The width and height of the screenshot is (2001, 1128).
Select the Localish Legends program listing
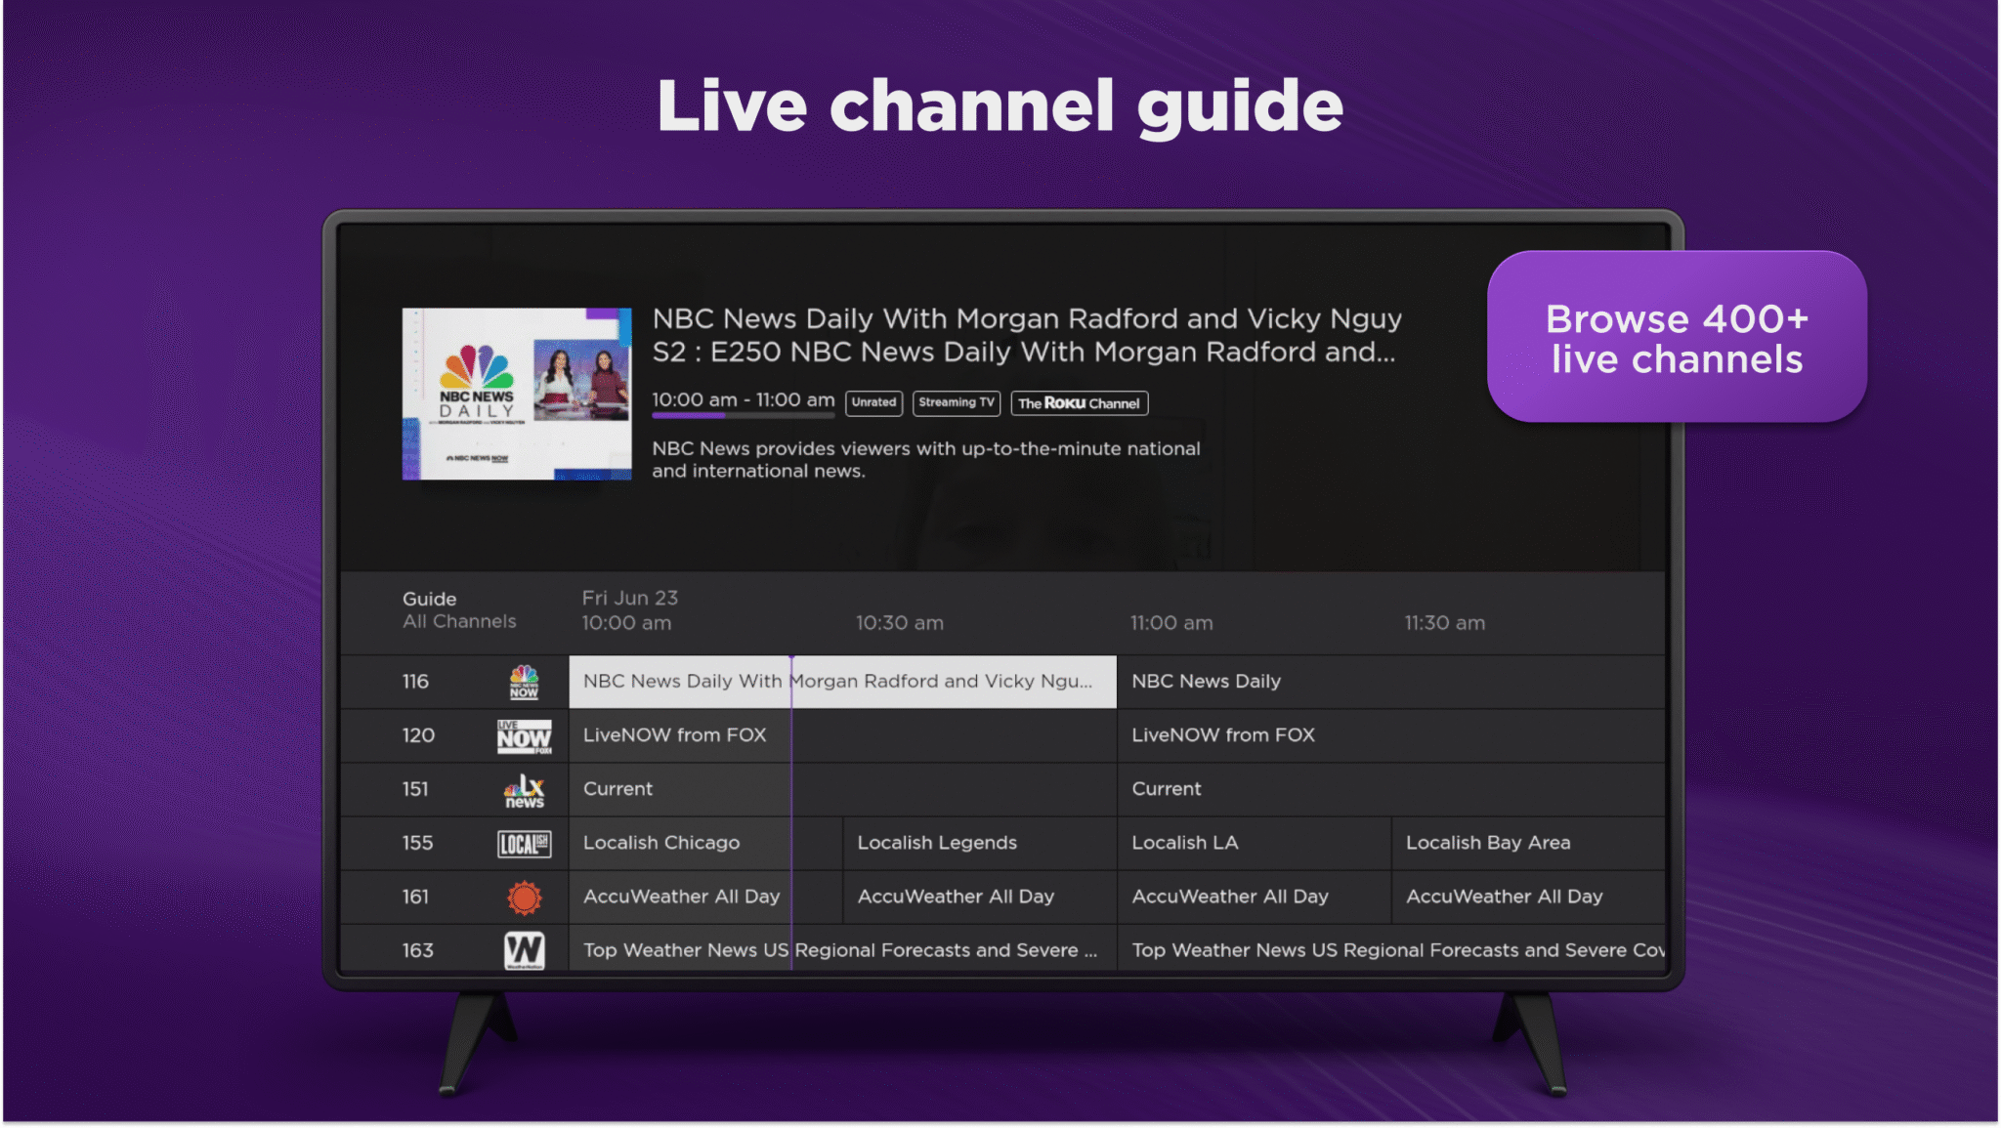977,843
